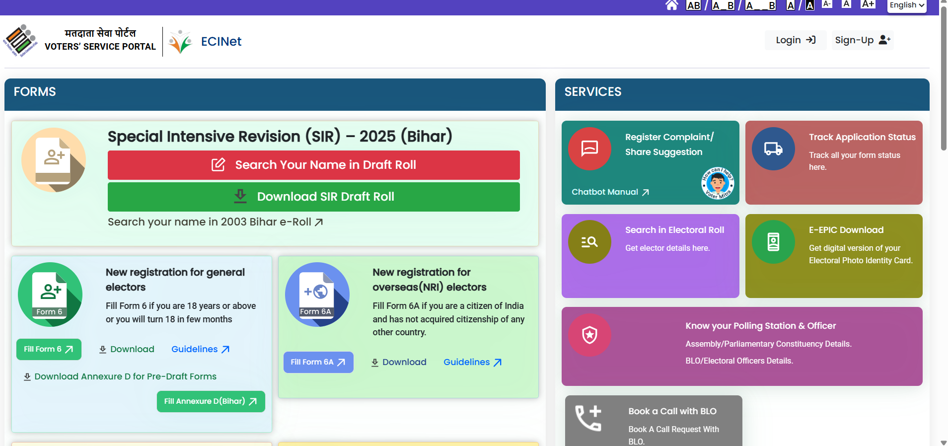Screen dimensions: 948x446
Task: Switch to dark high-contrast A mode
Action: (x=809, y=5)
